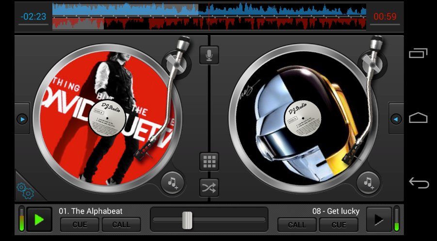The height and width of the screenshot is (241, 437).
Task: Click the blue waveform of deck one
Action: click(209, 9)
